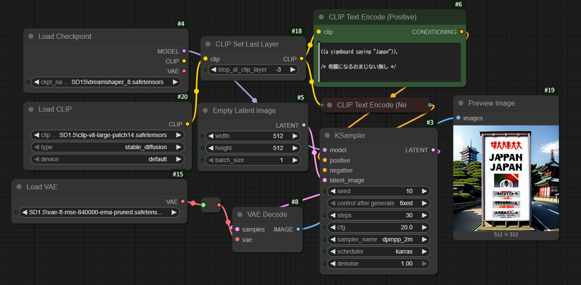
Task: Decrease steps value with left arrow
Action: tap(332, 215)
